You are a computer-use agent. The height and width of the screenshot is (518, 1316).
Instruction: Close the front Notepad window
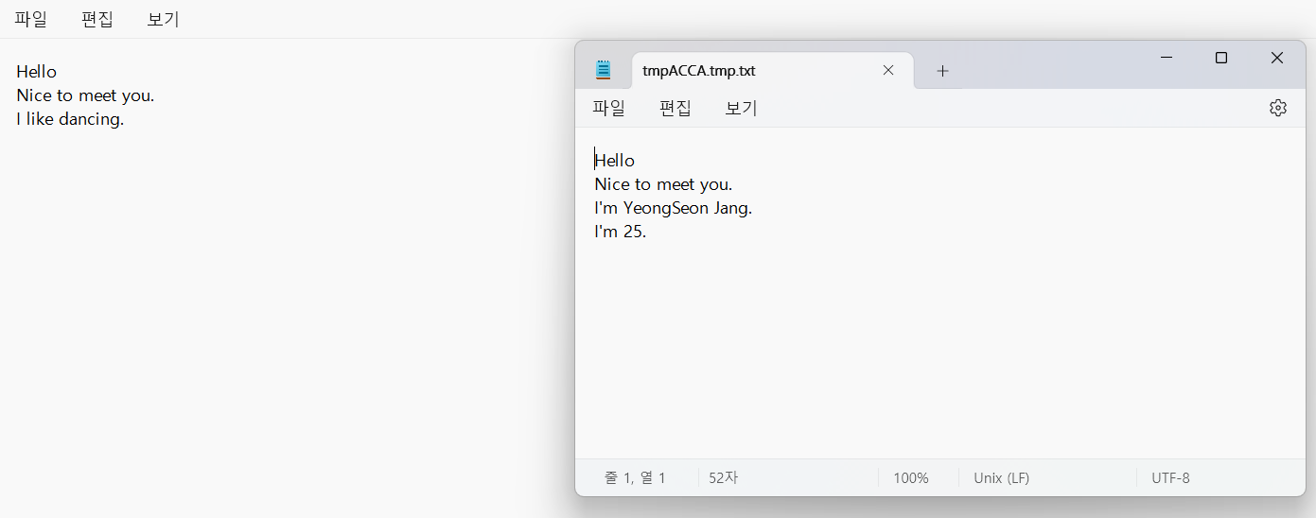click(x=1277, y=58)
